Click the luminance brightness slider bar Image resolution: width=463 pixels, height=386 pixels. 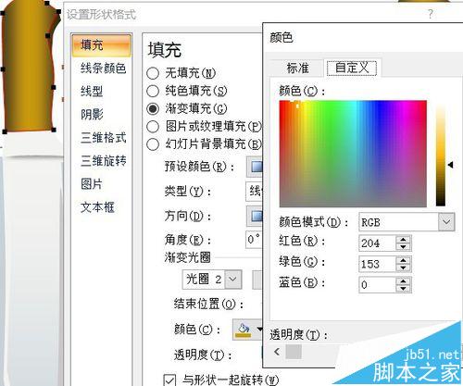441,156
